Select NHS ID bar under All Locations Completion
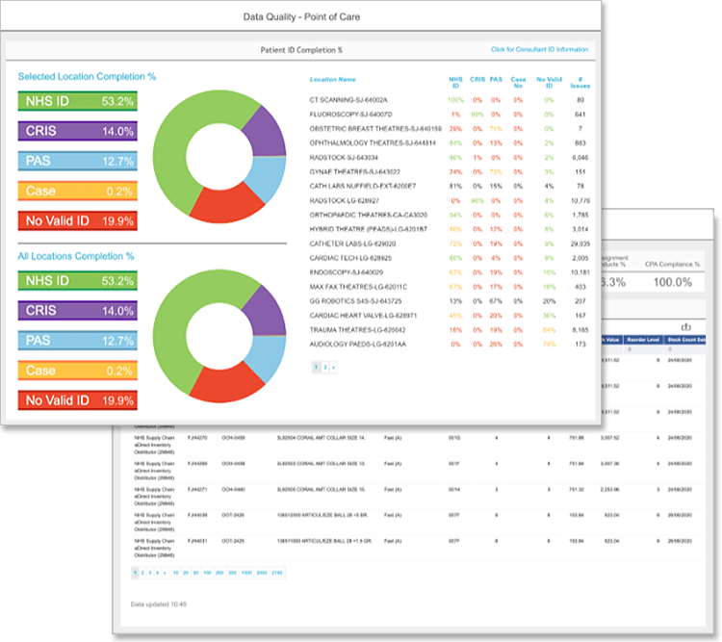 click(77, 280)
